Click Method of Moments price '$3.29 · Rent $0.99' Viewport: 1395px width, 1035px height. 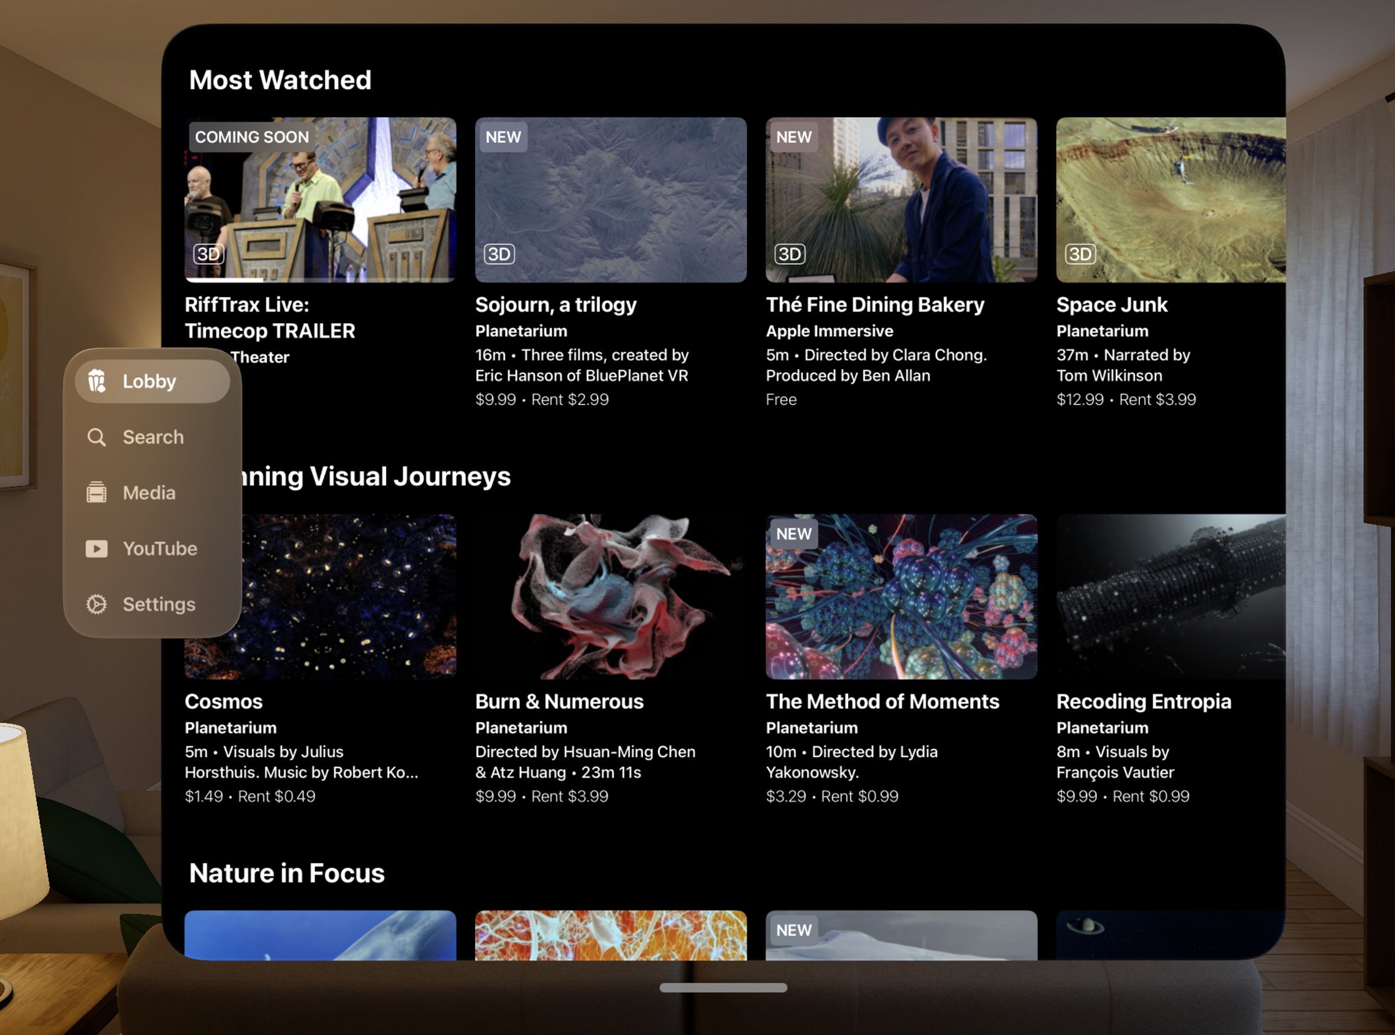click(x=832, y=795)
